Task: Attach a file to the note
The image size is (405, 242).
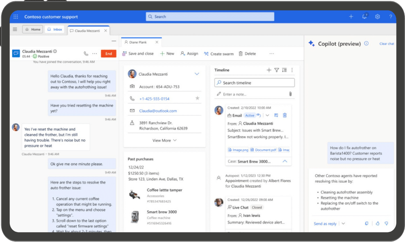Action: point(290,94)
